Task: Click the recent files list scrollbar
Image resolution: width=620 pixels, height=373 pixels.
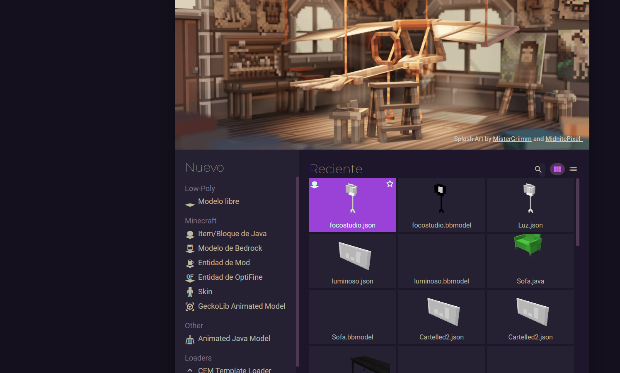Action: 578,212
